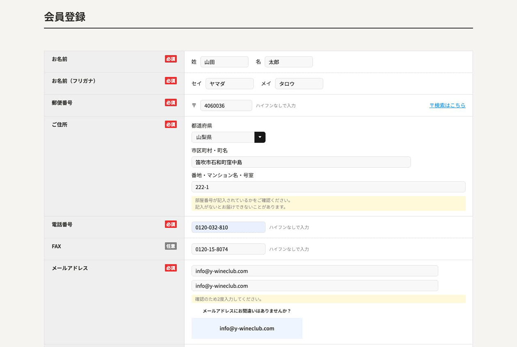Click the 必須 badge in 電話番号 row
Viewport: 517px width, 347px height.
[171, 224]
